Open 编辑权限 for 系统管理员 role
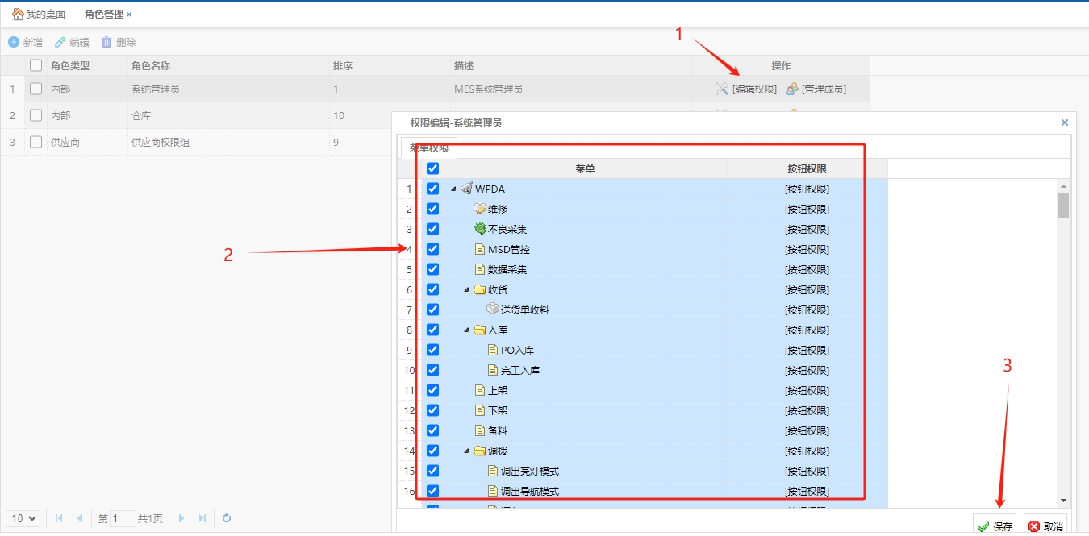The image size is (1089, 536). point(746,89)
